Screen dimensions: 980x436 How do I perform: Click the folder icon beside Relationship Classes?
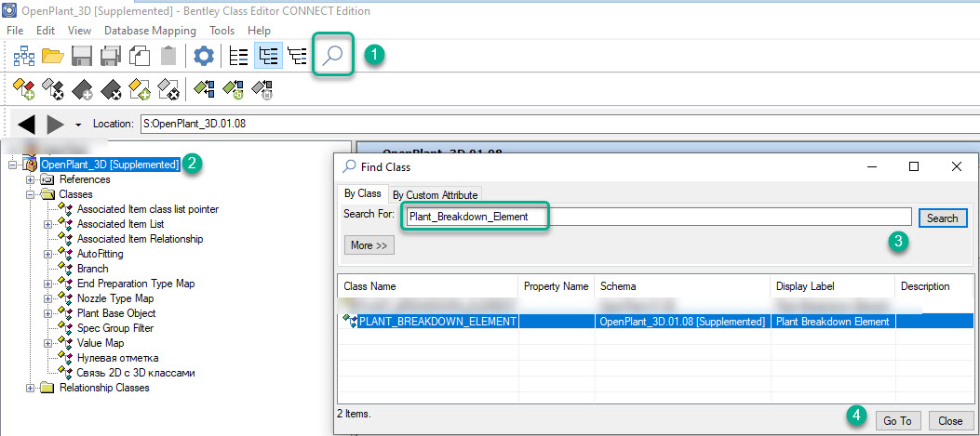pyautogui.click(x=47, y=388)
